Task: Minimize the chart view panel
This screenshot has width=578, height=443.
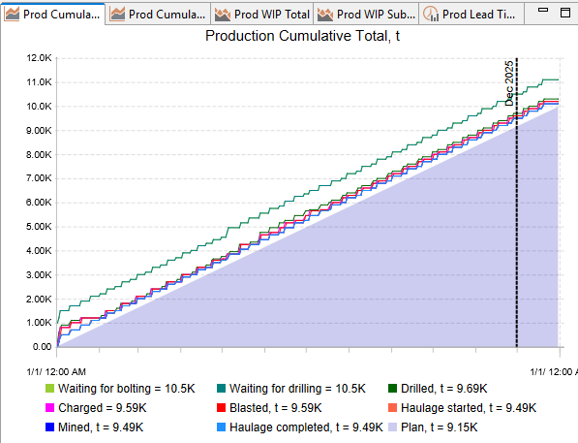Action: click(x=543, y=11)
